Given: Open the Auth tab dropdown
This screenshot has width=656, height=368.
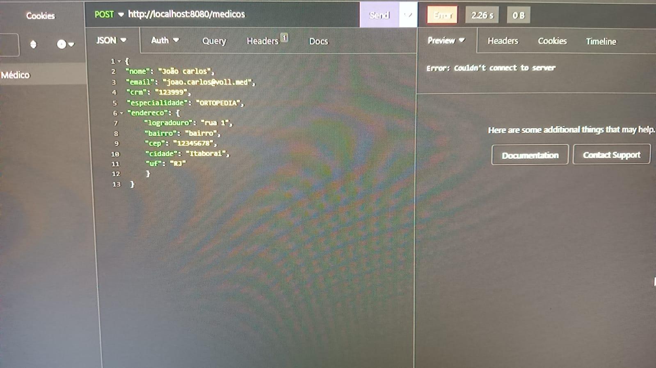Looking at the screenshot, I should click(165, 40).
